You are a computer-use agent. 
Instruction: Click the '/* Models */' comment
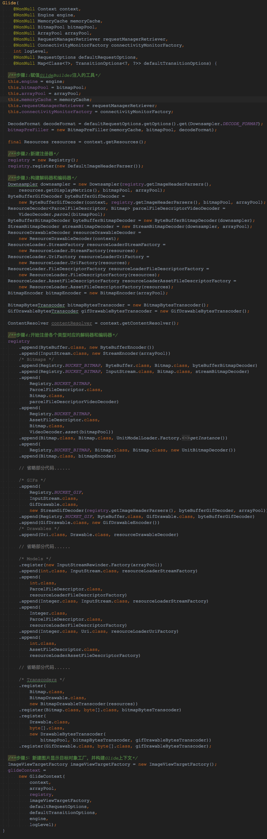[35, 559]
